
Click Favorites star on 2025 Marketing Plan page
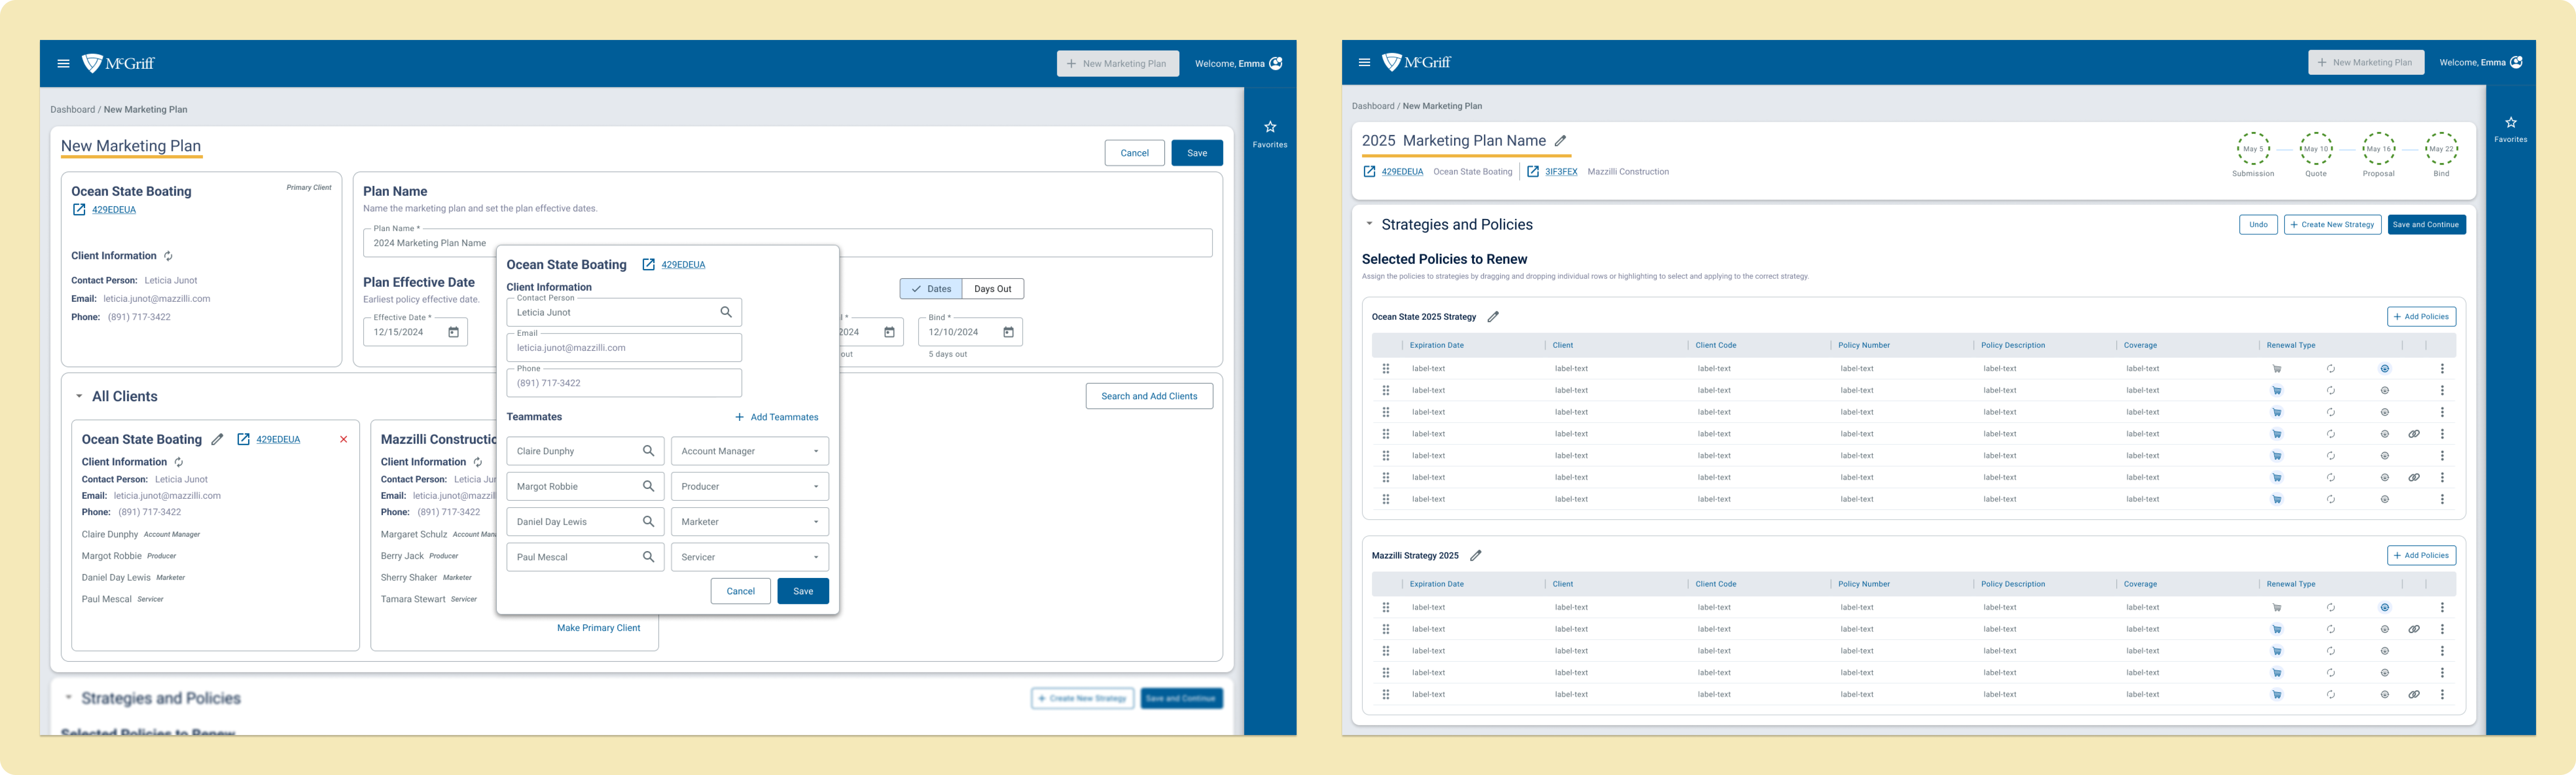[2510, 122]
